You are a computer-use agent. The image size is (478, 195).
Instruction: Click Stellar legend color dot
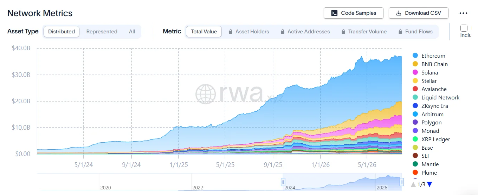click(x=415, y=81)
